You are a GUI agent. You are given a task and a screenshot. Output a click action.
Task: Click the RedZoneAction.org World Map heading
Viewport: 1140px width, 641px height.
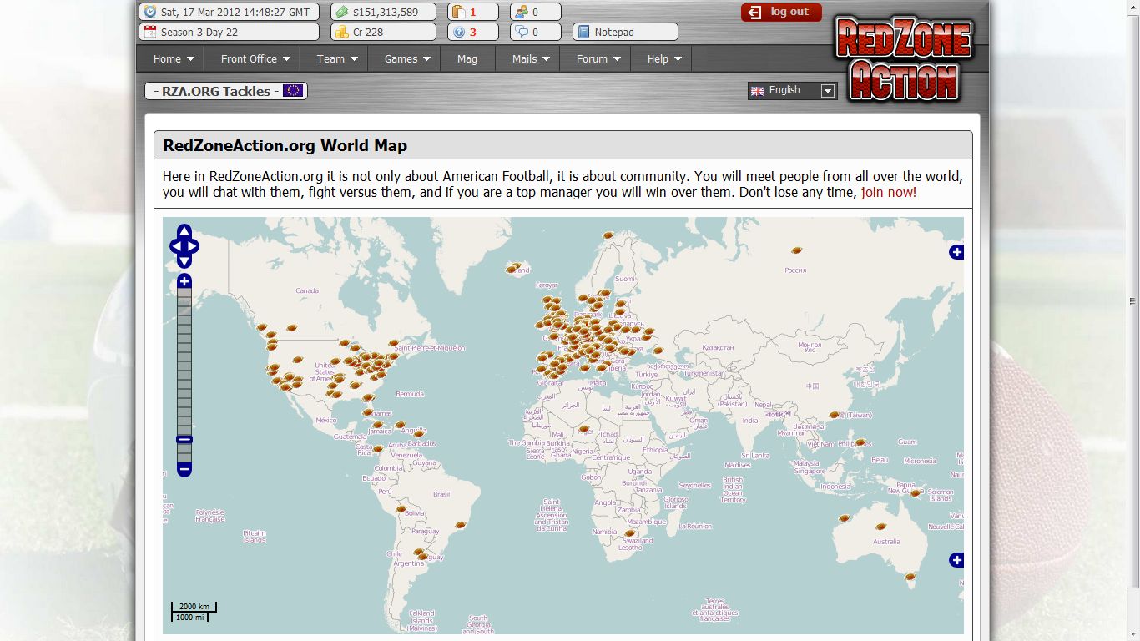click(285, 145)
